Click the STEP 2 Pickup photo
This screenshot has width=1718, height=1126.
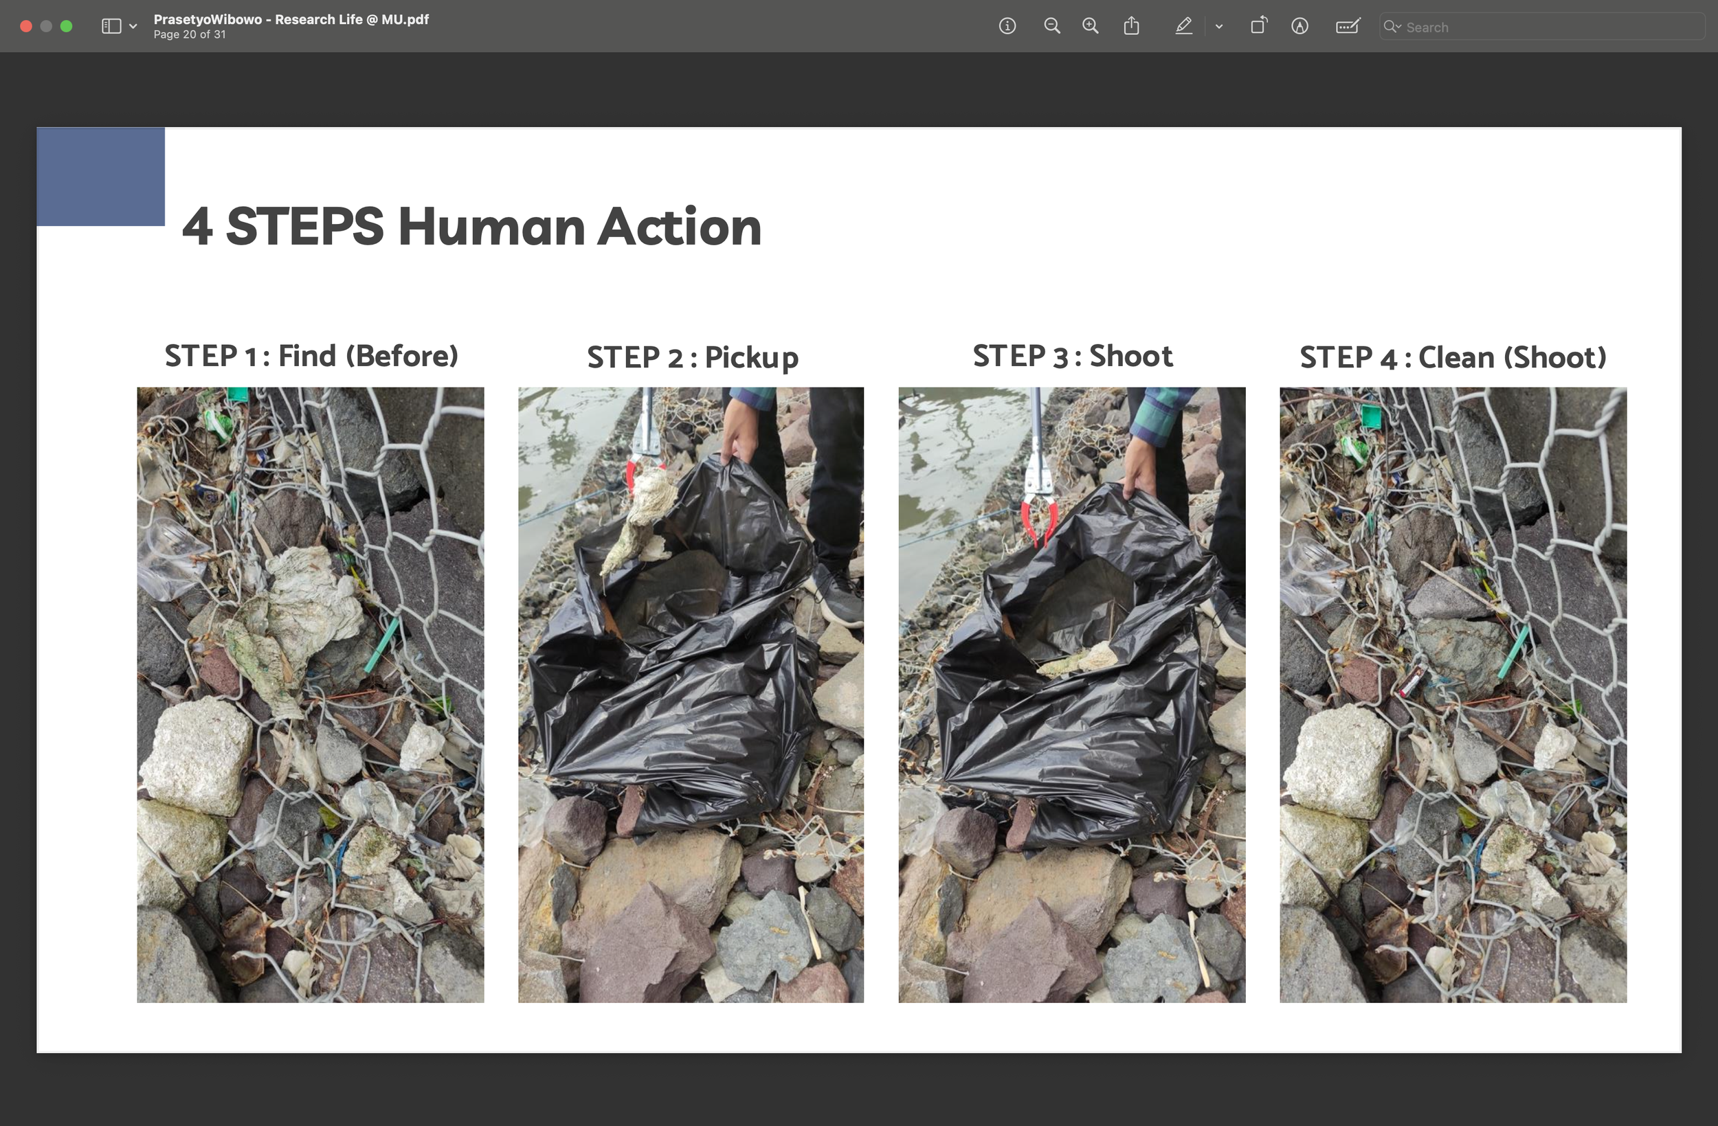pyautogui.click(x=691, y=695)
